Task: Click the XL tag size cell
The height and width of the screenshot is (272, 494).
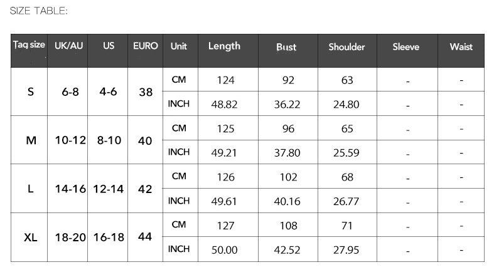Action: pos(31,238)
